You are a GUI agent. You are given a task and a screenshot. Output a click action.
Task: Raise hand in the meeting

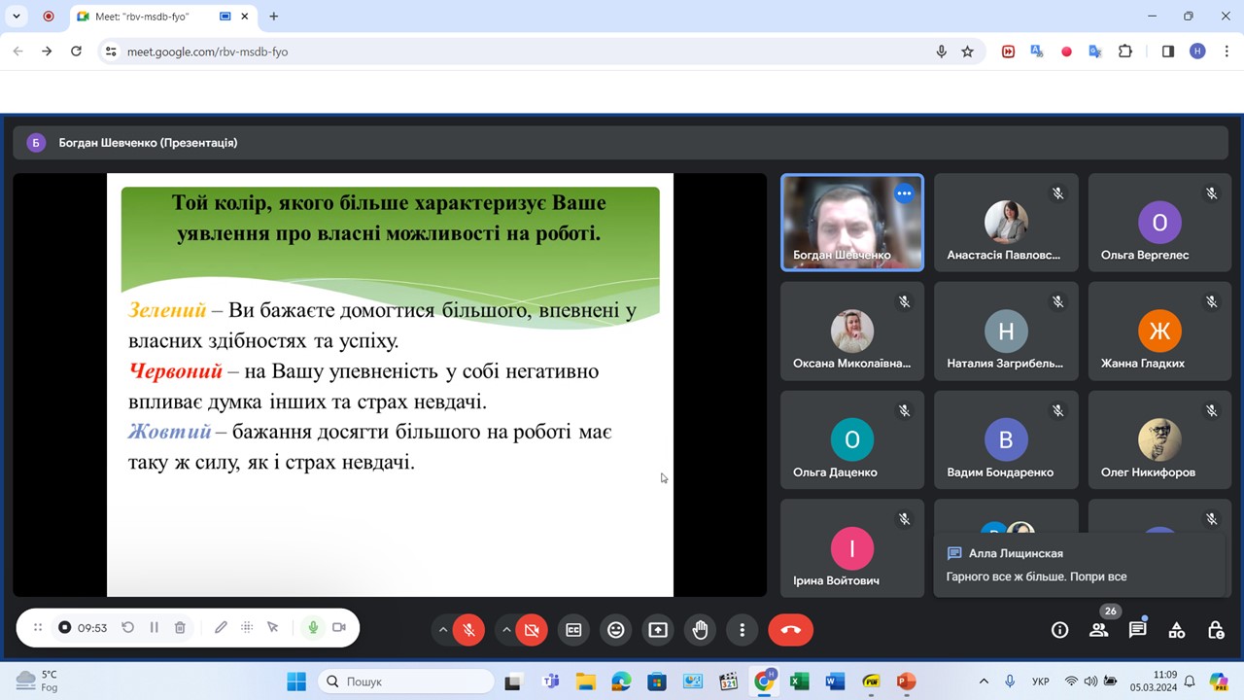pyautogui.click(x=700, y=630)
